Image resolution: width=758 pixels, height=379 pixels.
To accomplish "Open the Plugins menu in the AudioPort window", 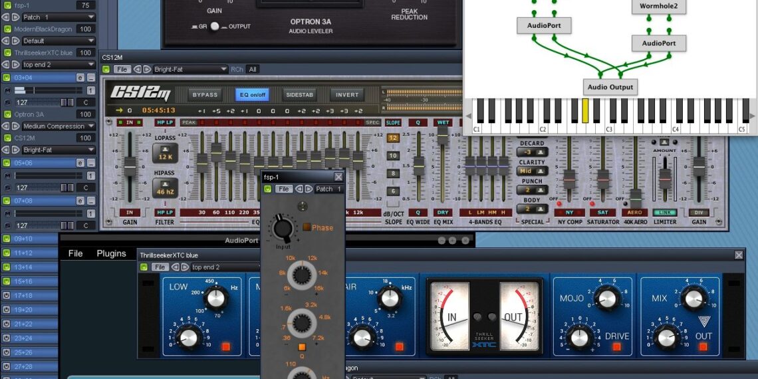I will click(x=111, y=253).
